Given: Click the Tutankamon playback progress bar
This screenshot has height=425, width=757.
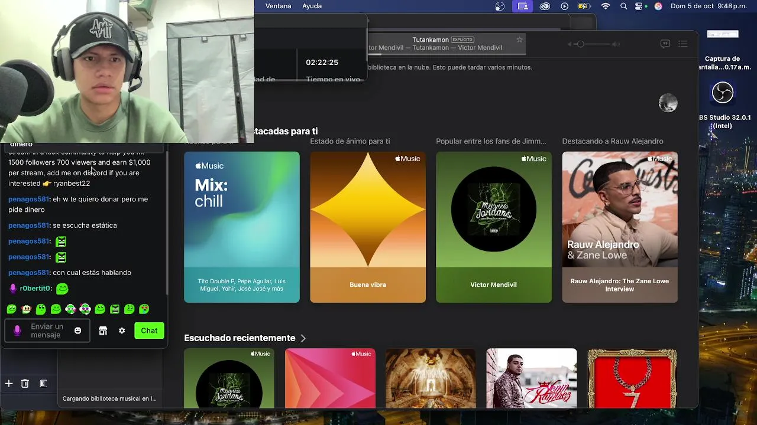Looking at the screenshot, I should click(x=446, y=55).
